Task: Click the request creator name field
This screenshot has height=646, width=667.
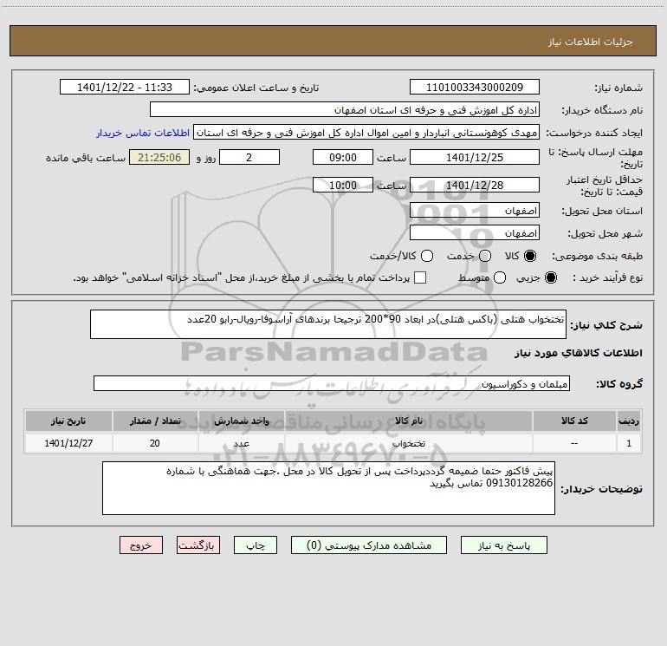Action: (x=366, y=133)
